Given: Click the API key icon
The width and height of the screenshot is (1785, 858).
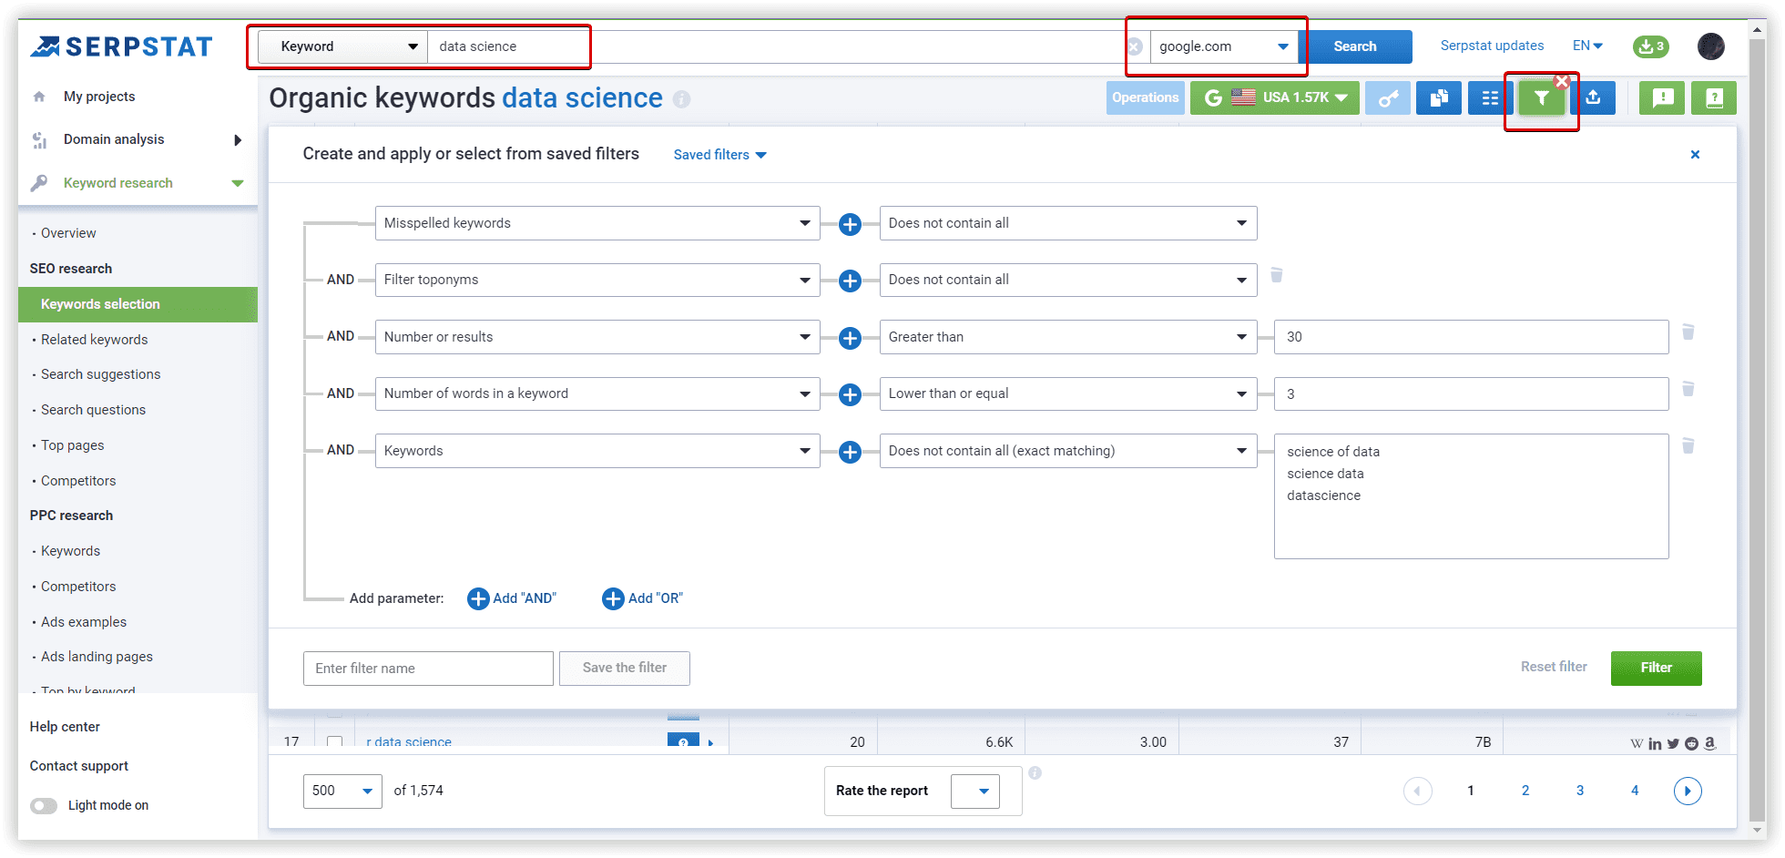Looking at the screenshot, I should coord(1388,97).
